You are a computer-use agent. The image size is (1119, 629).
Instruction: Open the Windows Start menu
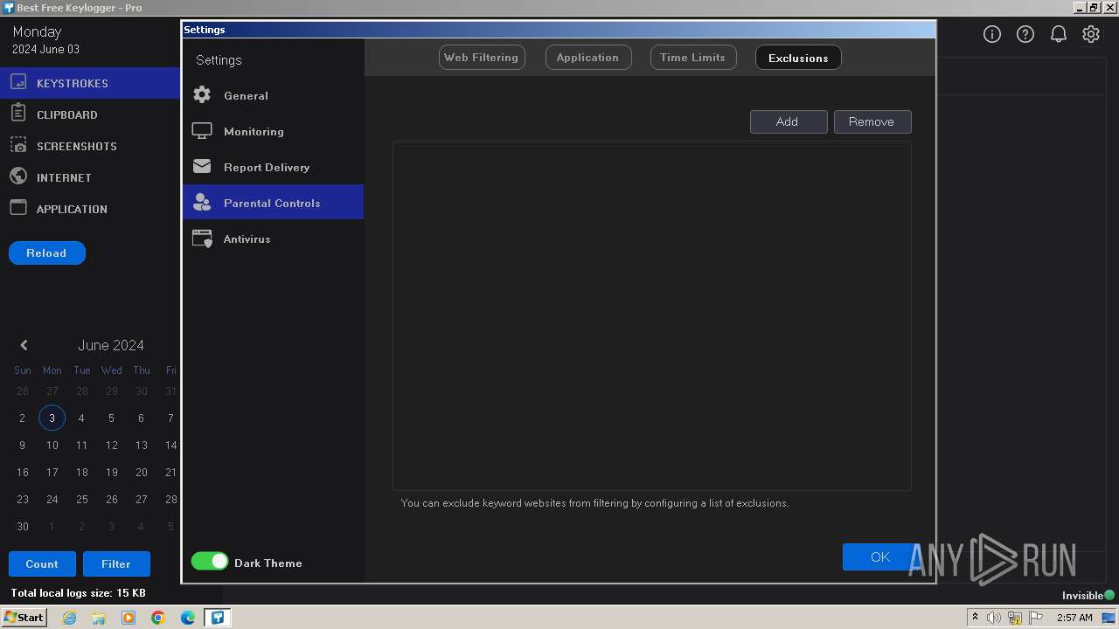coord(24,618)
